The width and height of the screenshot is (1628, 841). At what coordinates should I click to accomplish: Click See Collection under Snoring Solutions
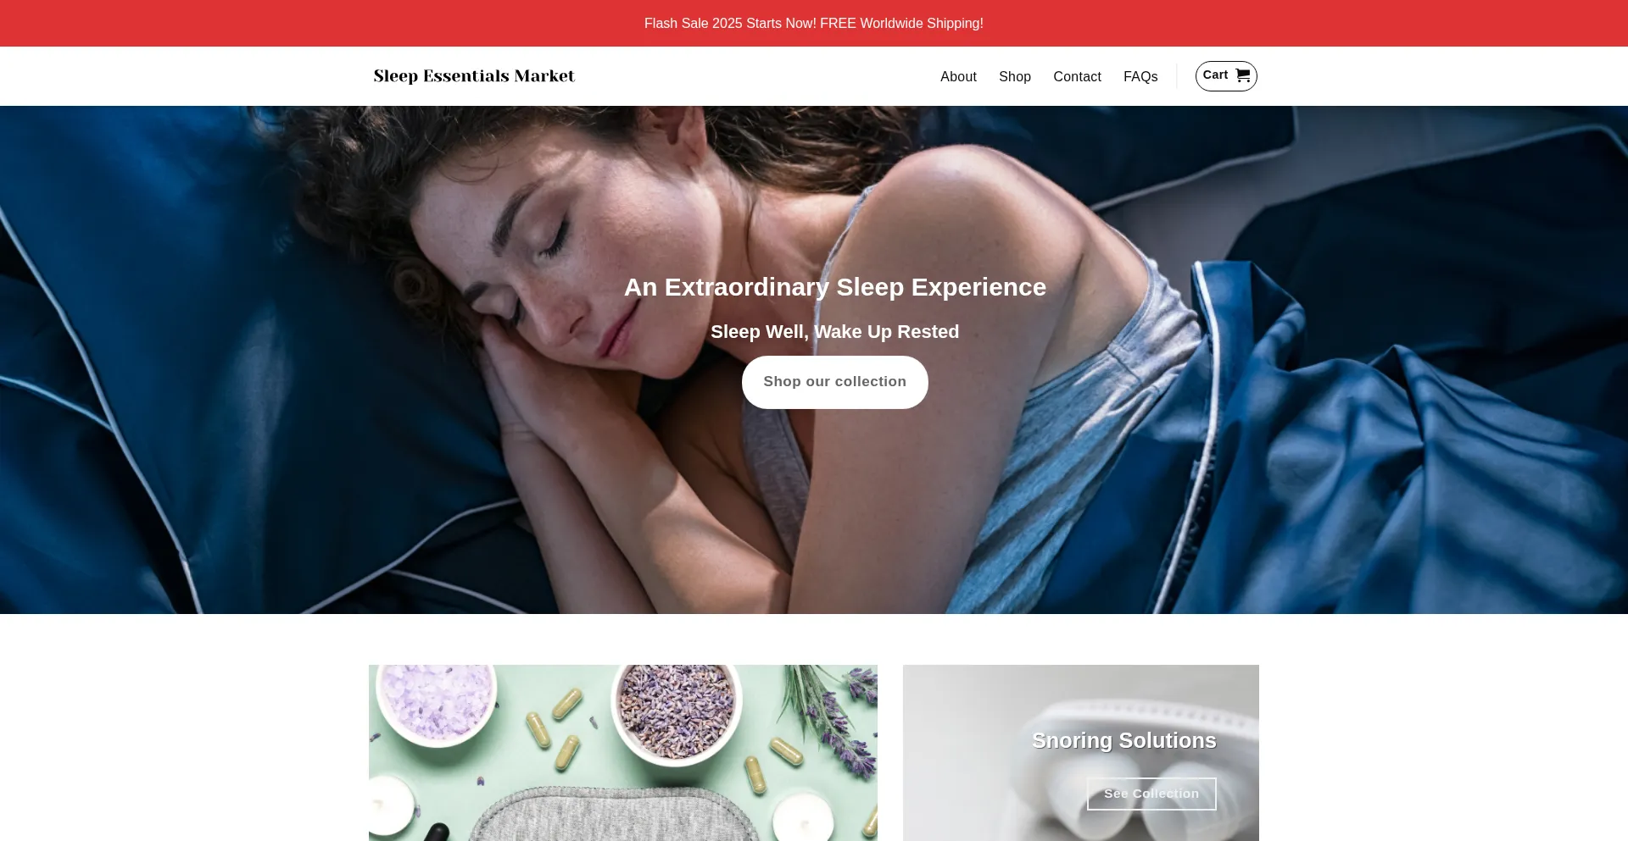[x=1151, y=794]
